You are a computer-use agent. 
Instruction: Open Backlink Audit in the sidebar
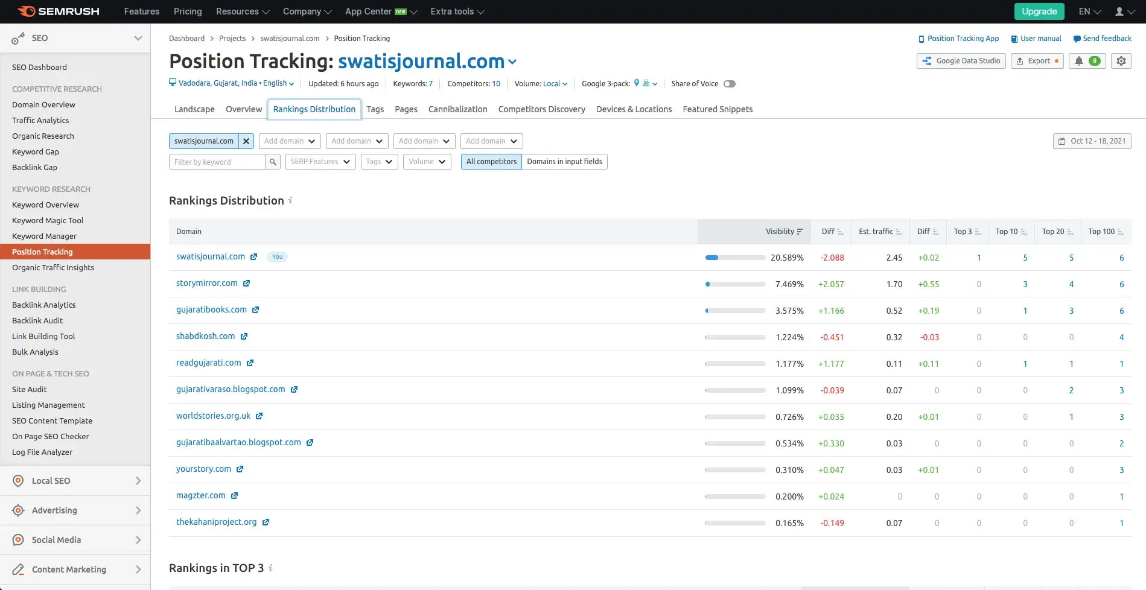coord(37,321)
